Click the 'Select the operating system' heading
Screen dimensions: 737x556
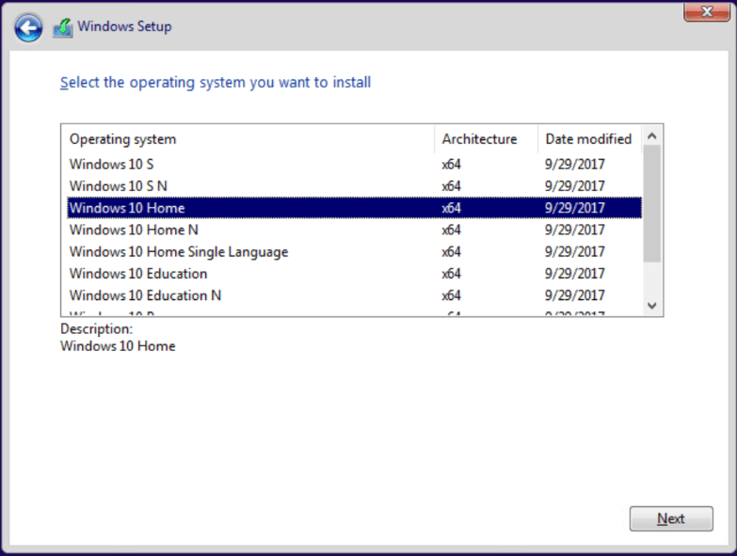tap(216, 83)
